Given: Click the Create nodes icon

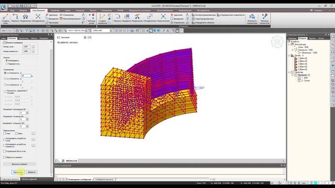Looking at the screenshot, I should (x=5, y=16).
